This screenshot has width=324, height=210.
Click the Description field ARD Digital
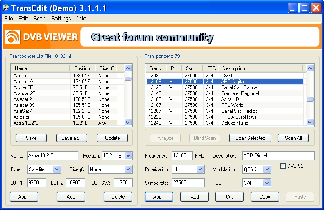click(x=278, y=155)
